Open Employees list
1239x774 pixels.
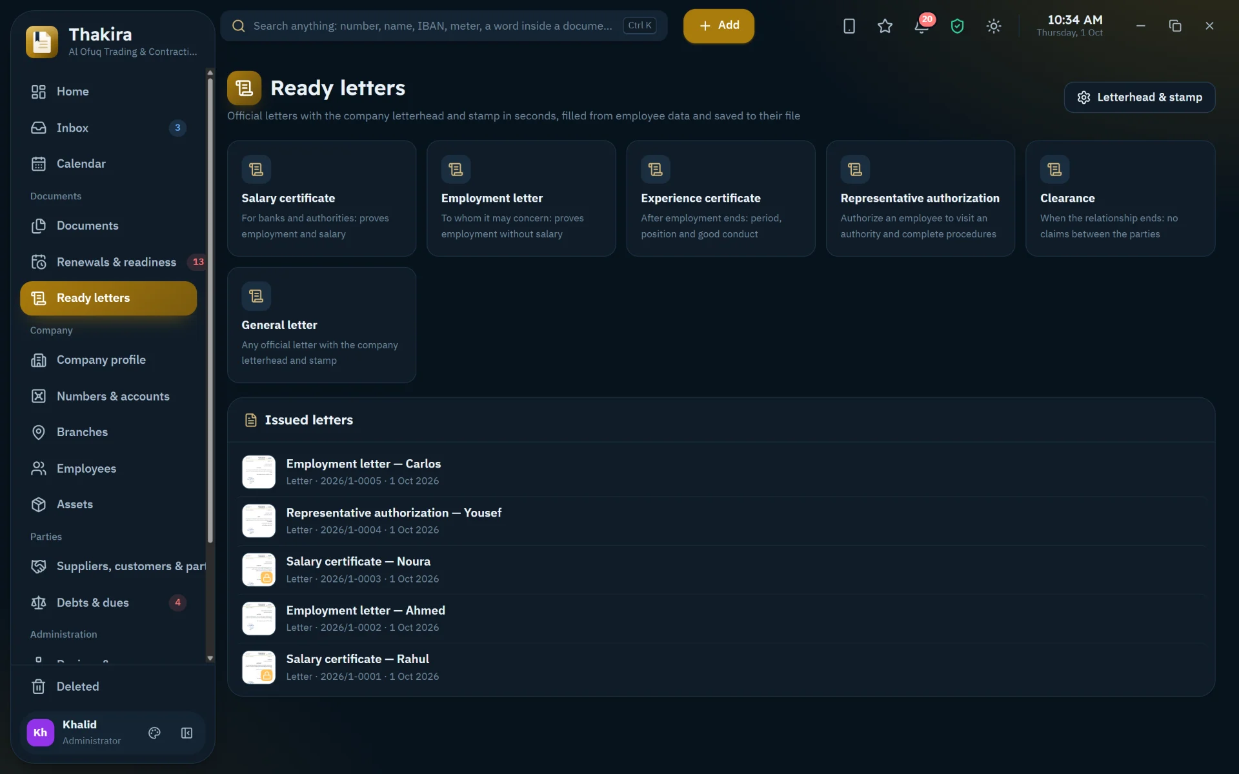tap(108, 468)
